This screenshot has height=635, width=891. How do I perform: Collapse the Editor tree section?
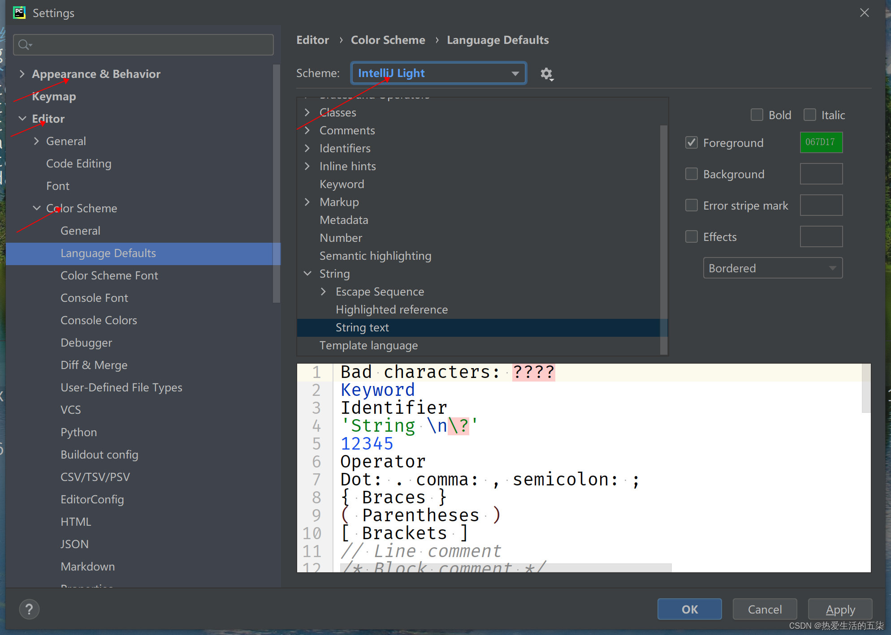tap(22, 119)
